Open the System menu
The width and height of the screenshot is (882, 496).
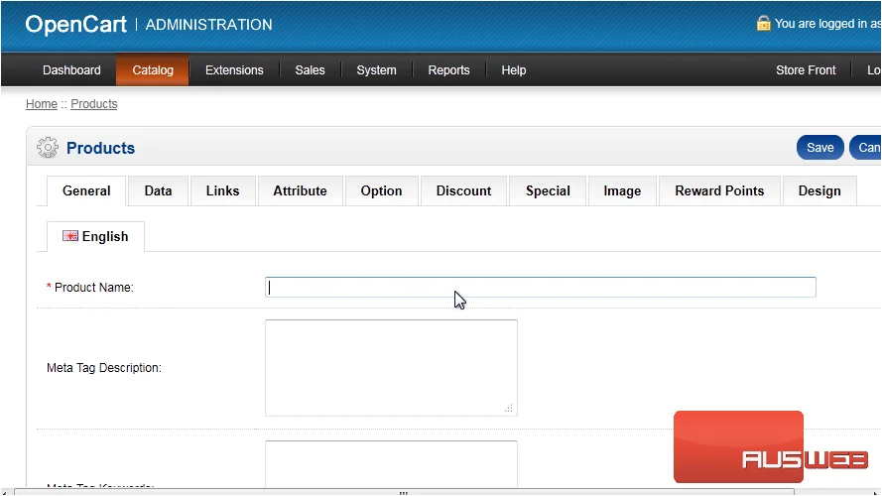tap(376, 70)
